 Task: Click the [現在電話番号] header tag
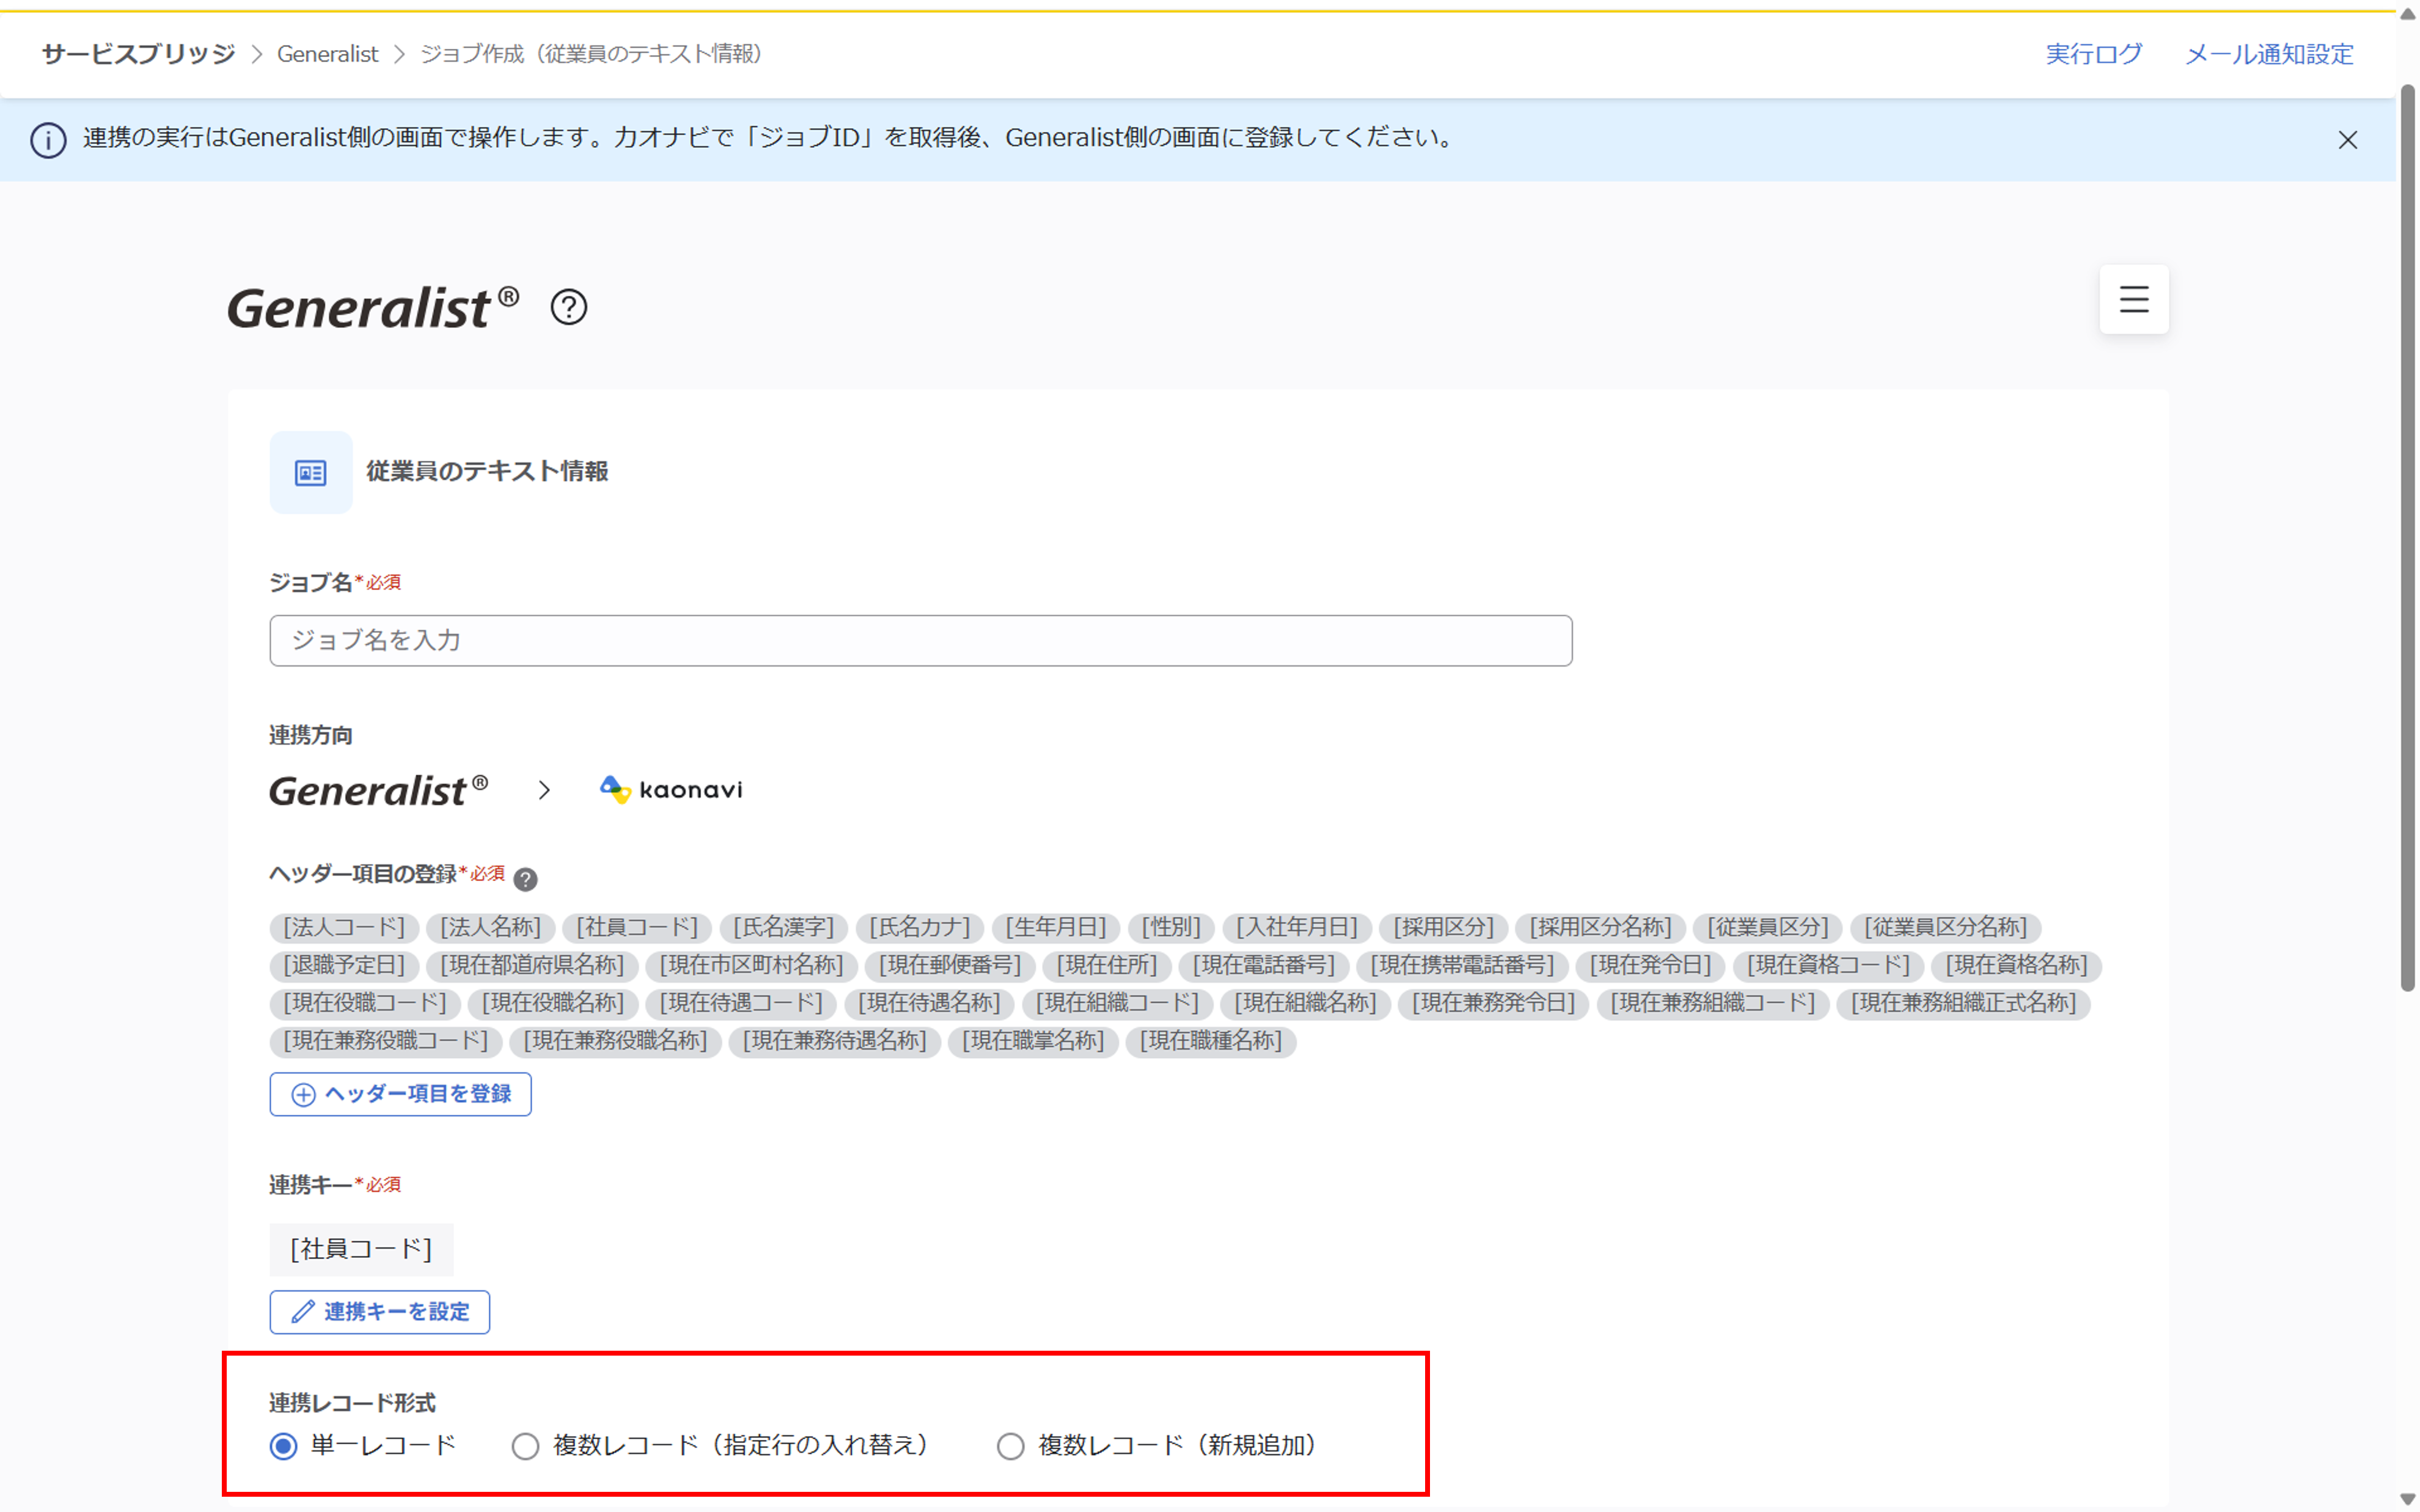coord(1264,965)
